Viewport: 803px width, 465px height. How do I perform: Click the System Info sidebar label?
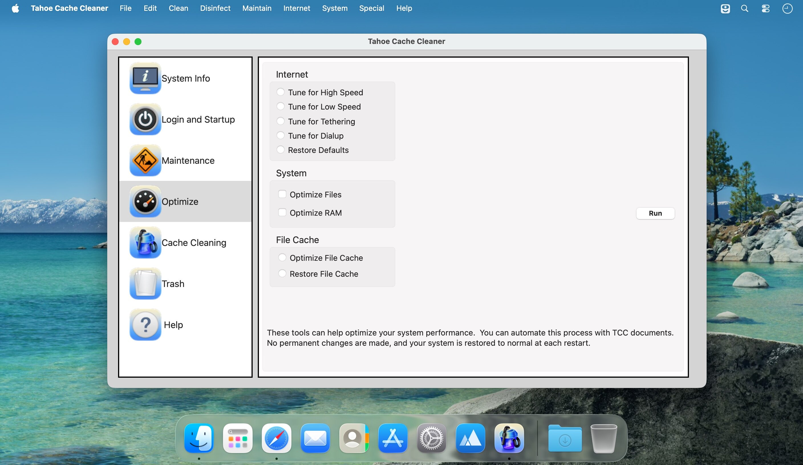(x=186, y=78)
